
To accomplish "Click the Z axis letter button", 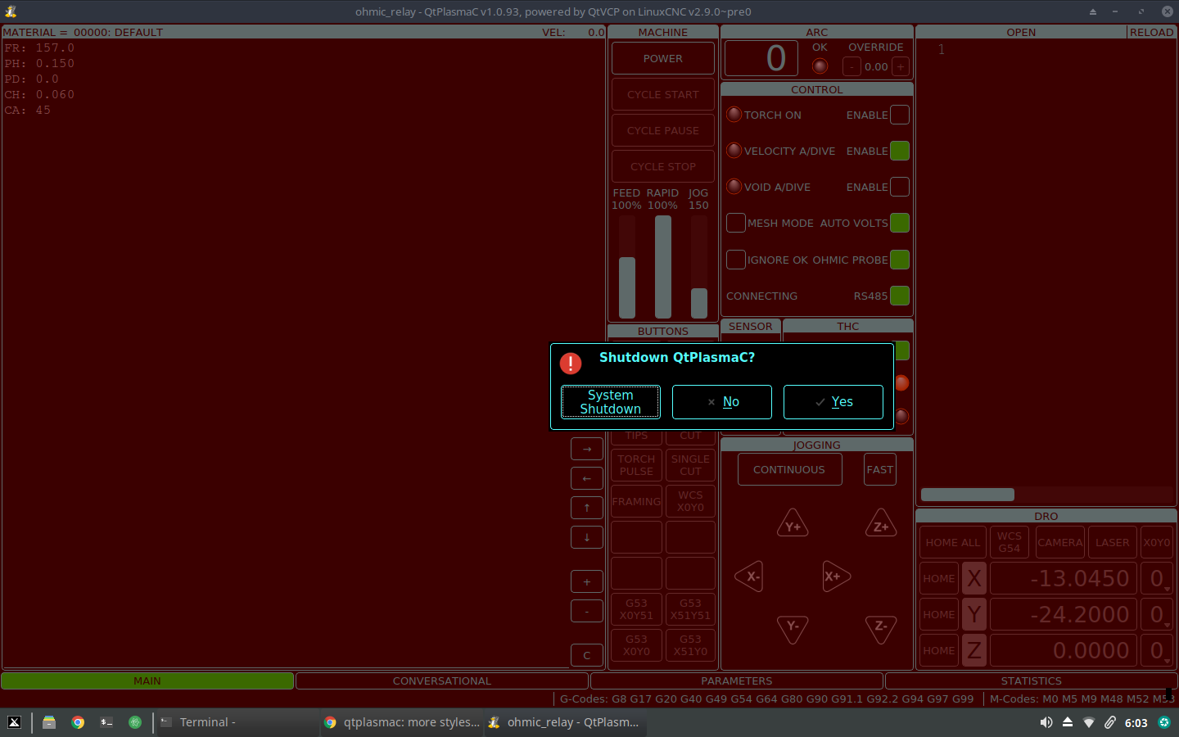I will pos(974,650).
